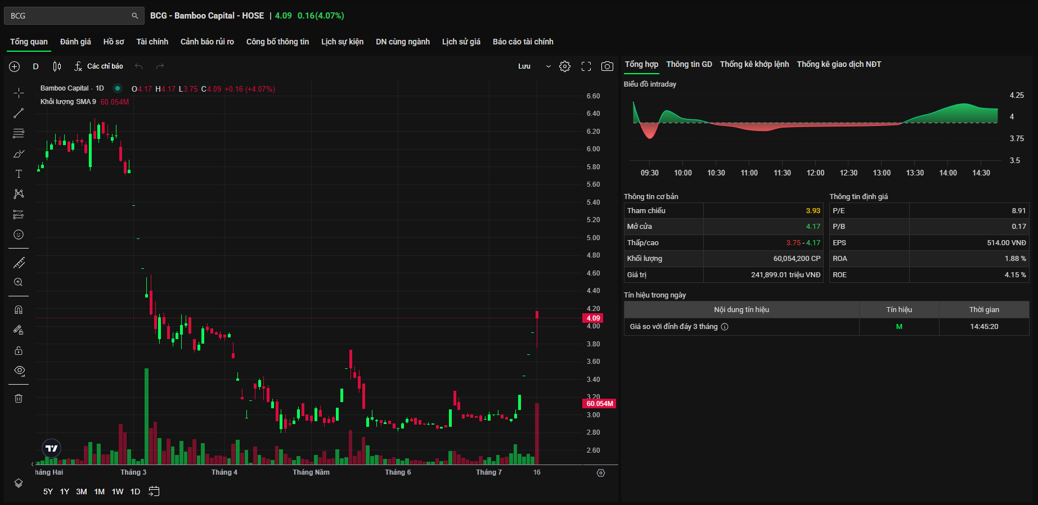Click the 60.054M volume axis label
Image resolution: width=1038 pixels, height=505 pixels.
click(599, 404)
